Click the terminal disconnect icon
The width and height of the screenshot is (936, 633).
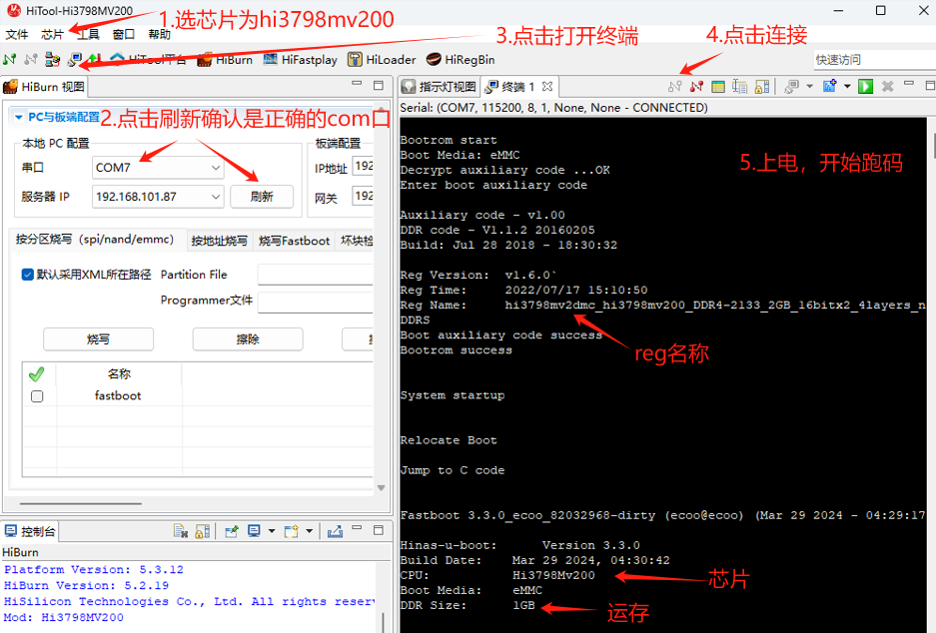(696, 87)
